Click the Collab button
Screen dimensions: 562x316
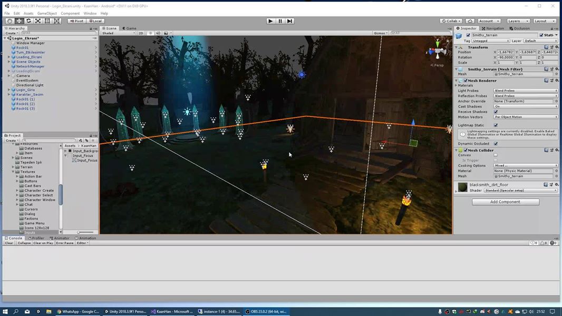click(451, 21)
